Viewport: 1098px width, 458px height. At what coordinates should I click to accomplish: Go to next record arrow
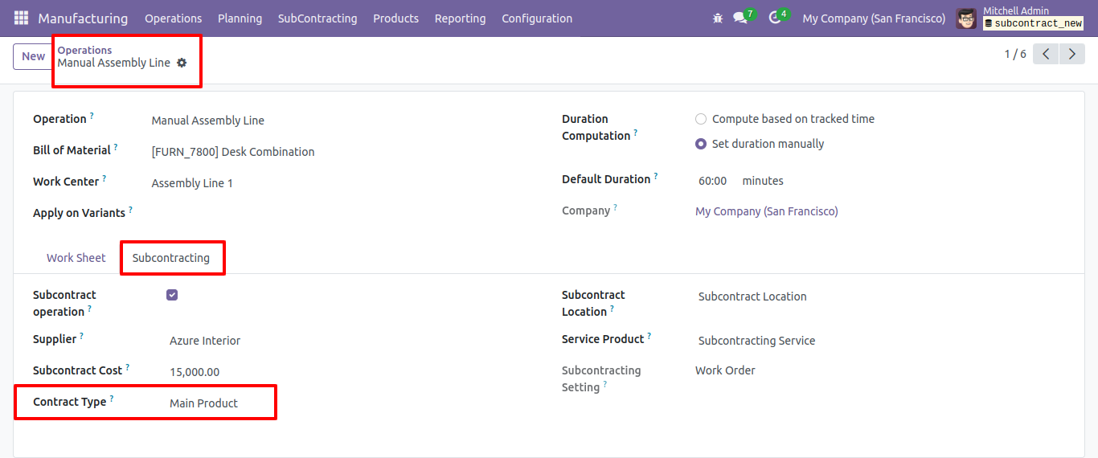[x=1071, y=54]
